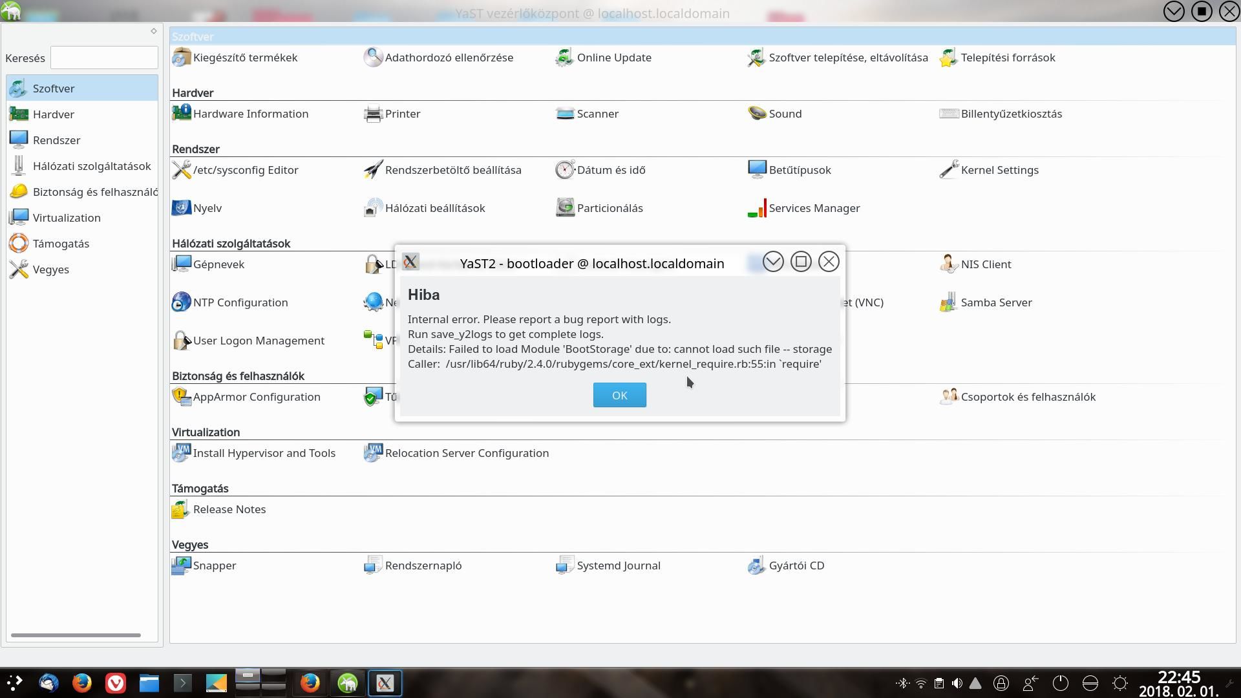The height and width of the screenshot is (698, 1241).
Task: Select Vegyes category in sidebar
Action: (x=50, y=270)
